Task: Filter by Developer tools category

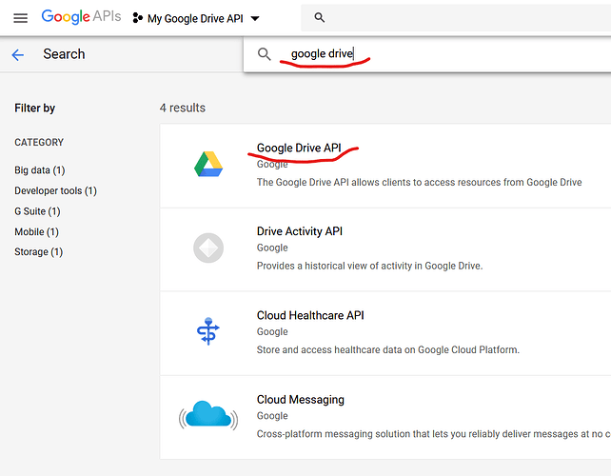Action: click(55, 190)
